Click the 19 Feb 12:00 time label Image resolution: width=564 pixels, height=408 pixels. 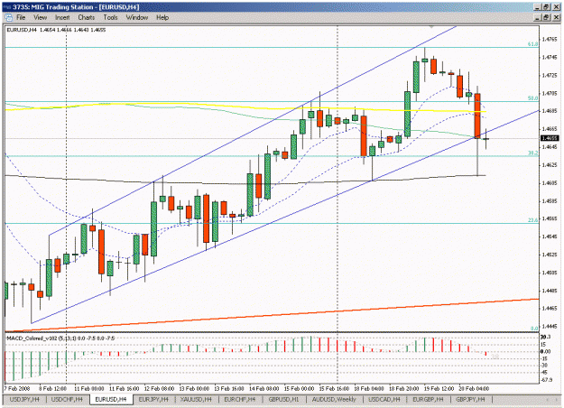[439, 388]
